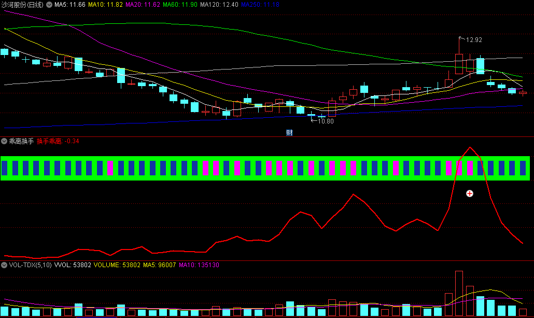Click the VVOL: 53802 value
This screenshot has width=534, height=318.
click(x=73, y=265)
